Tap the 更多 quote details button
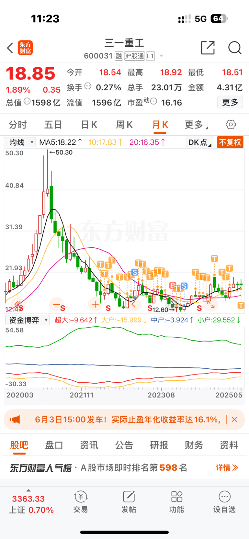Viewport: 249px width, 539px height. pyautogui.click(x=230, y=102)
